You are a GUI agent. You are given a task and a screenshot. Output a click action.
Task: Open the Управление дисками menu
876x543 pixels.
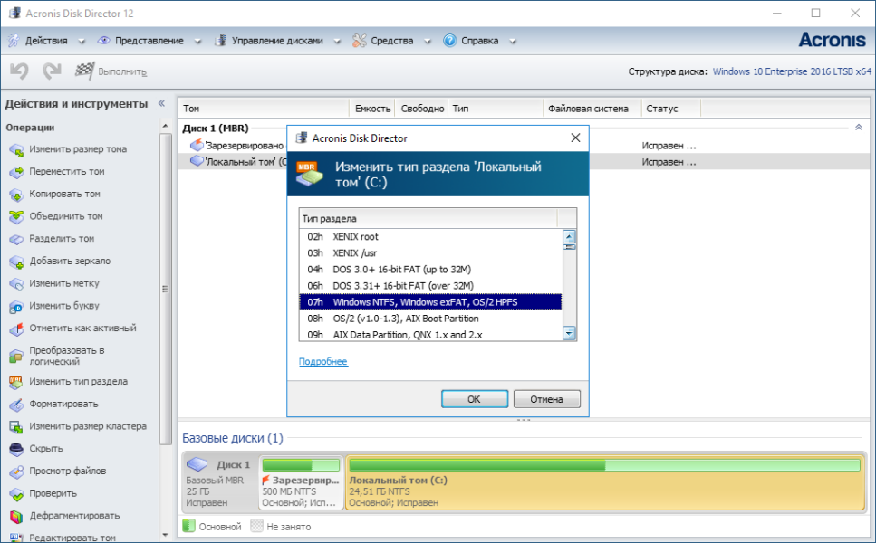pos(278,40)
